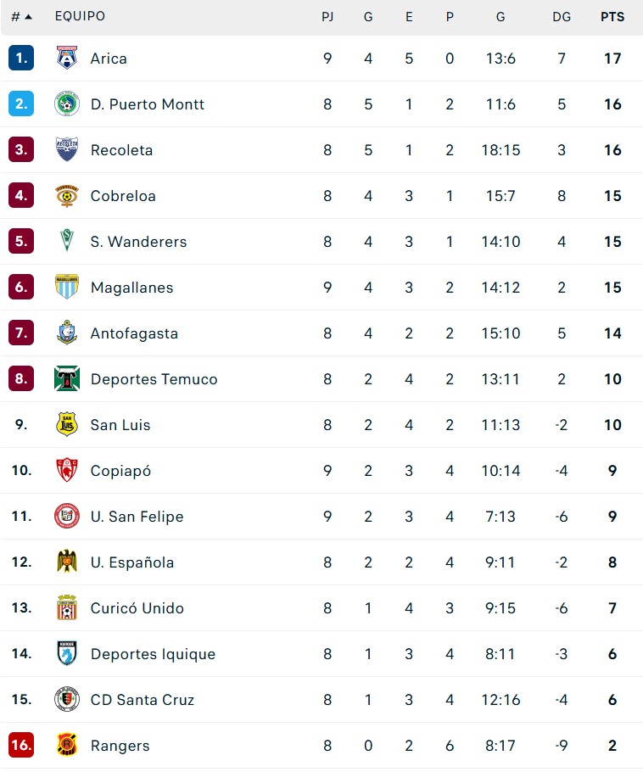The image size is (643, 772).
Task: Click the San Luis crest icon
Action: 66,425
